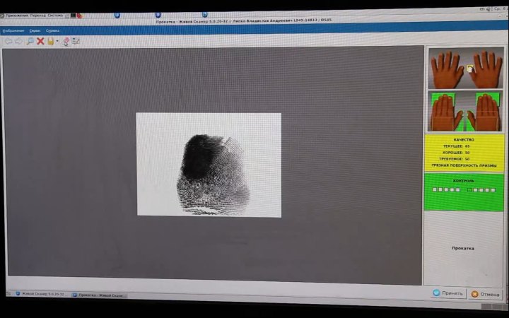Click the yellow save icon in toolbar
The height and width of the screenshot is (318, 509).
coord(50,41)
